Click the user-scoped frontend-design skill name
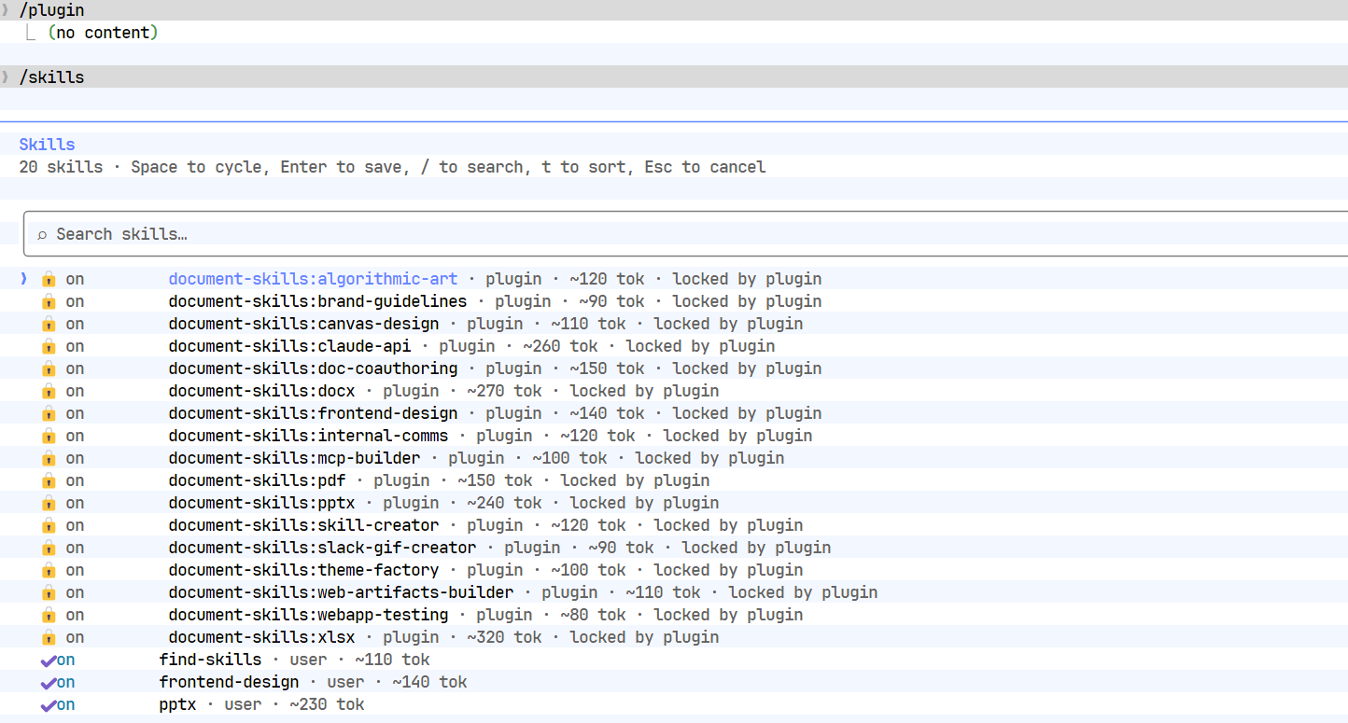This screenshot has height=723, width=1348. [x=229, y=682]
